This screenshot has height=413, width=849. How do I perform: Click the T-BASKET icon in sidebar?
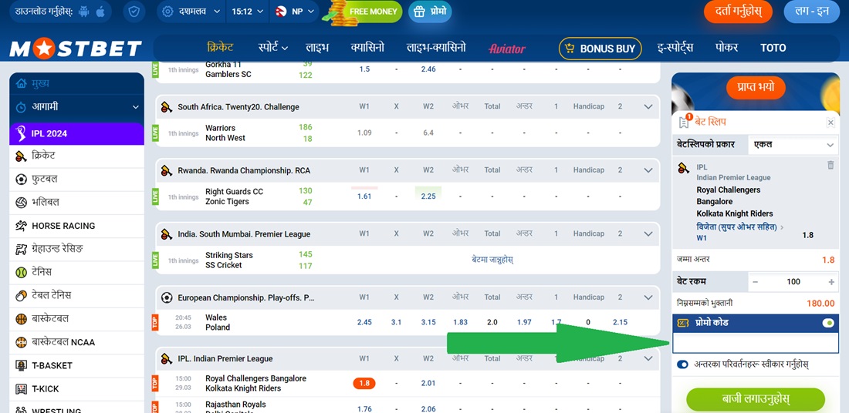click(x=21, y=365)
